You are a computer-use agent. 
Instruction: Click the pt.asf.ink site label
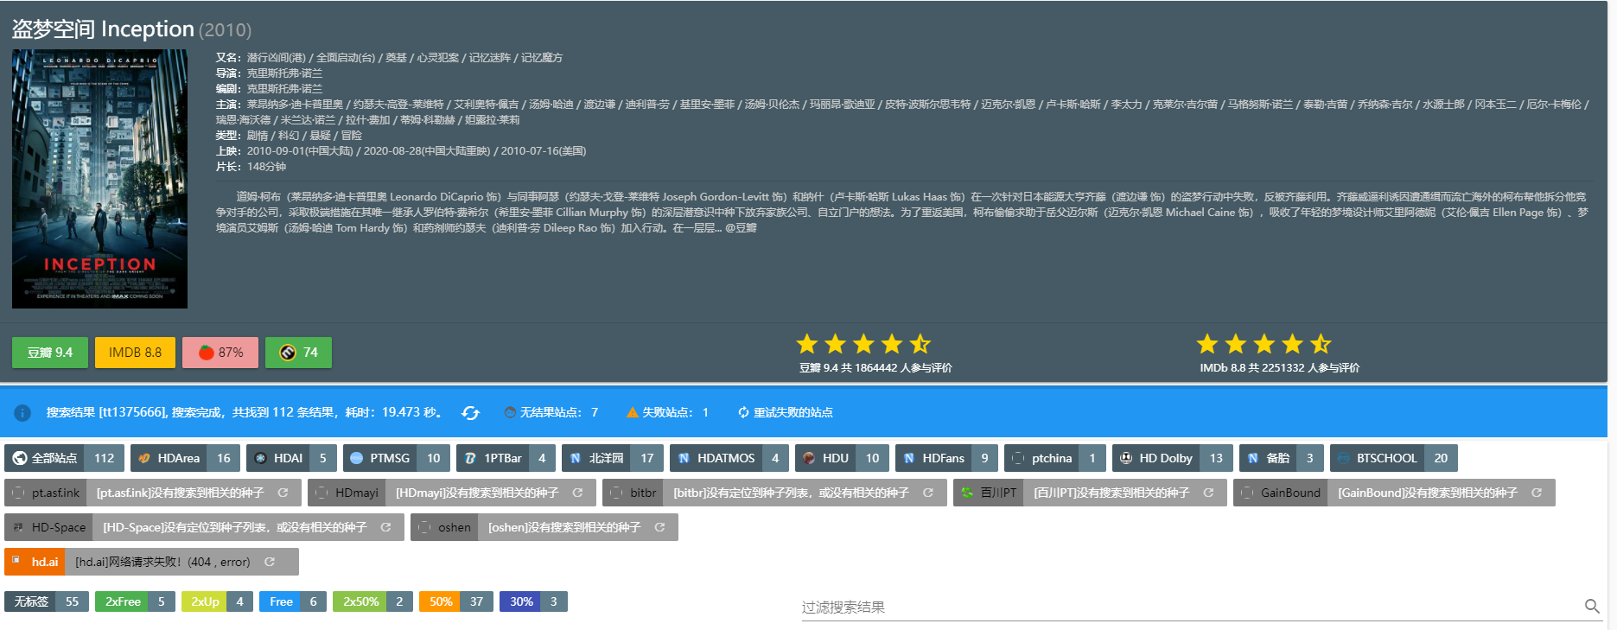pyautogui.click(x=46, y=493)
